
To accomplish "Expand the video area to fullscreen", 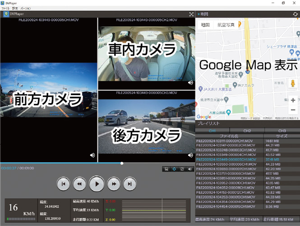I will coord(191,14).
